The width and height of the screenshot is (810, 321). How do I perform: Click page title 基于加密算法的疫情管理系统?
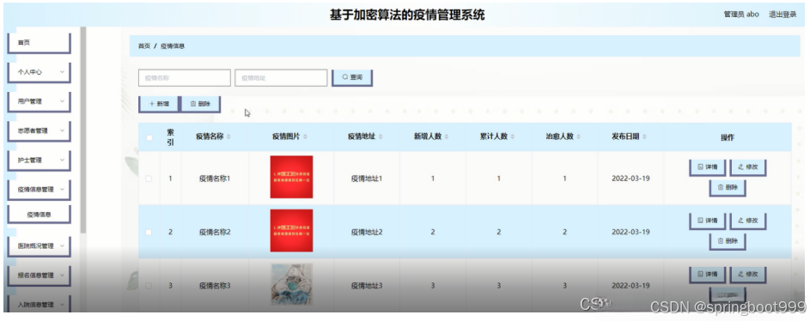click(407, 15)
